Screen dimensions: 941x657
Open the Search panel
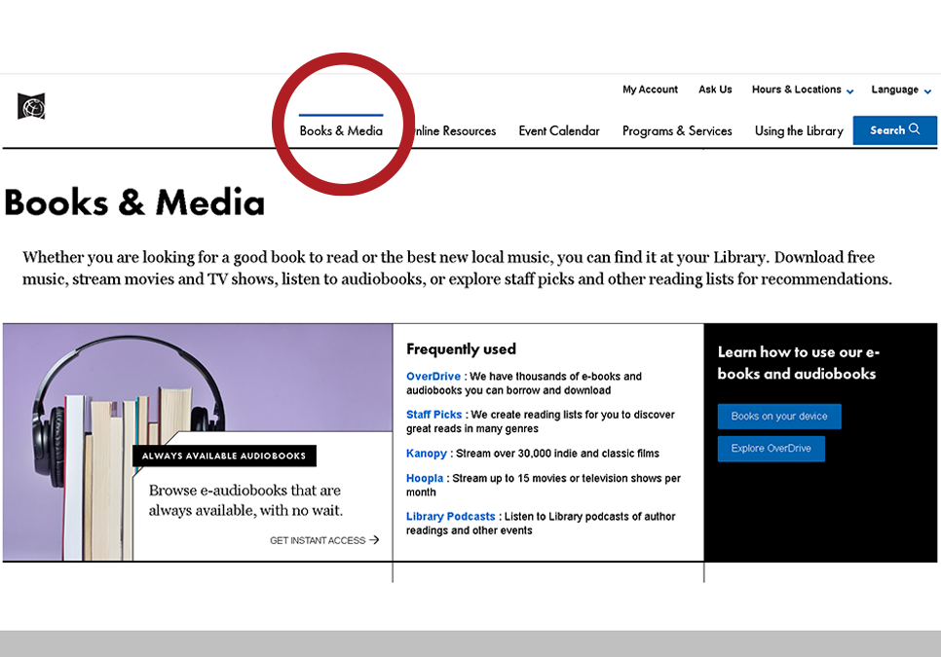(893, 129)
